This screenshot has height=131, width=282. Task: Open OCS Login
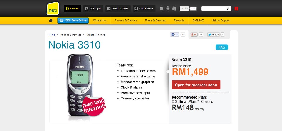[93, 8]
